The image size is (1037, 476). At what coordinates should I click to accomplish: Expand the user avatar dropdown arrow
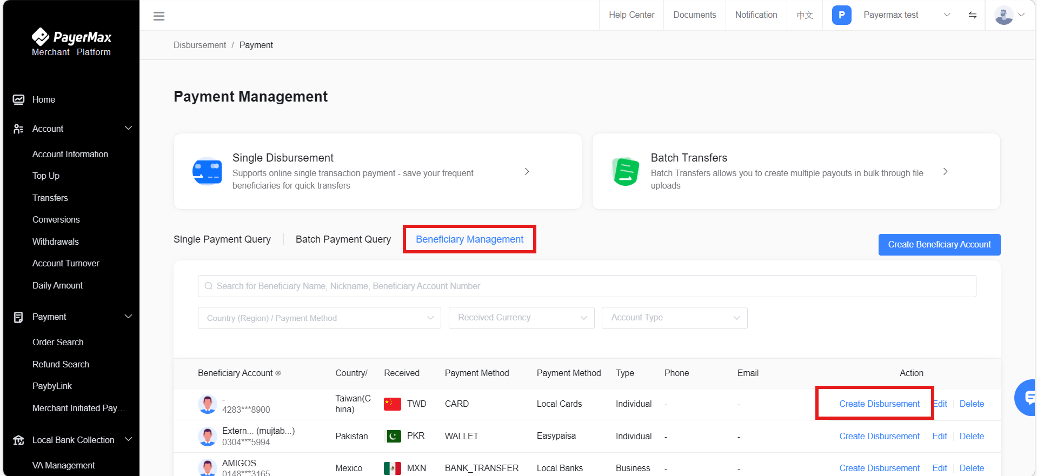coord(1021,15)
